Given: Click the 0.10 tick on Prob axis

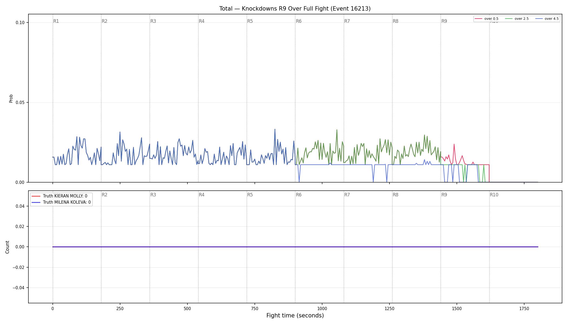Looking at the screenshot, I should pos(20,22).
